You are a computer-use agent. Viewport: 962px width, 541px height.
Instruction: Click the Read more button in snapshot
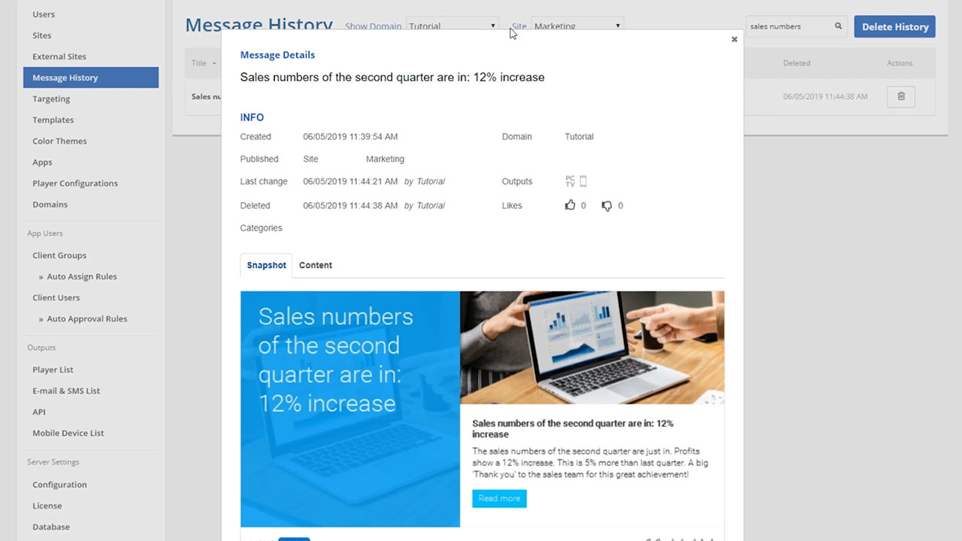coord(499,498)
